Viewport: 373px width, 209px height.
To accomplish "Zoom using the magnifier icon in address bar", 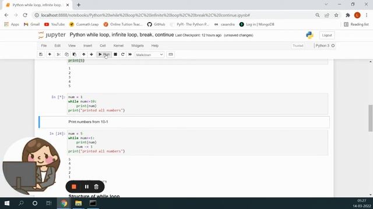I will click(x=317, y=15).
